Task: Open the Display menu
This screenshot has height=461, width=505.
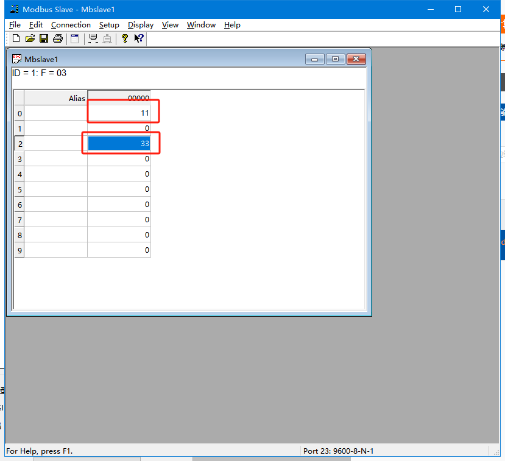Action: pyautogui.click(x=141, y=25)
